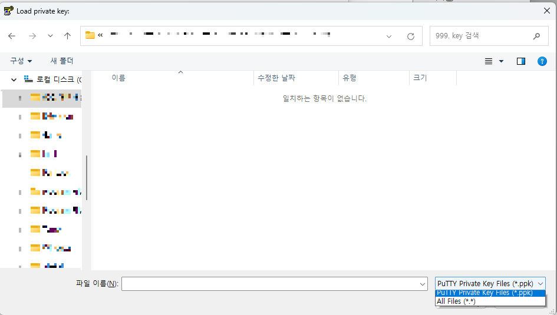Sort by 크기 column
557x315 pixels.
click(420, 78)
